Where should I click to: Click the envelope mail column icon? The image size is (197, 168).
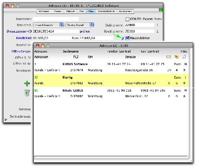point(168,57)
